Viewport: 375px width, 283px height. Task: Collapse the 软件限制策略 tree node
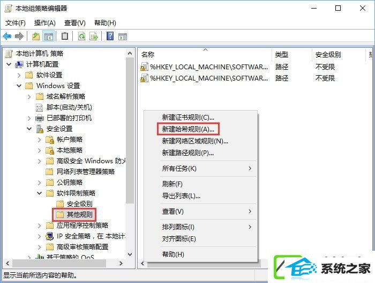(x=40, y=193)
